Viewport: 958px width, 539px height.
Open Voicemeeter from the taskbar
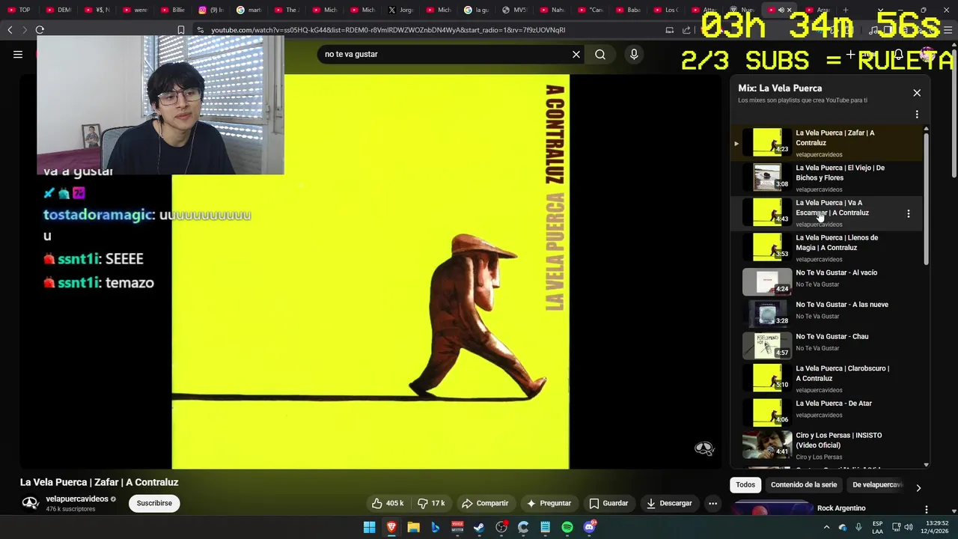coord(457,528)
